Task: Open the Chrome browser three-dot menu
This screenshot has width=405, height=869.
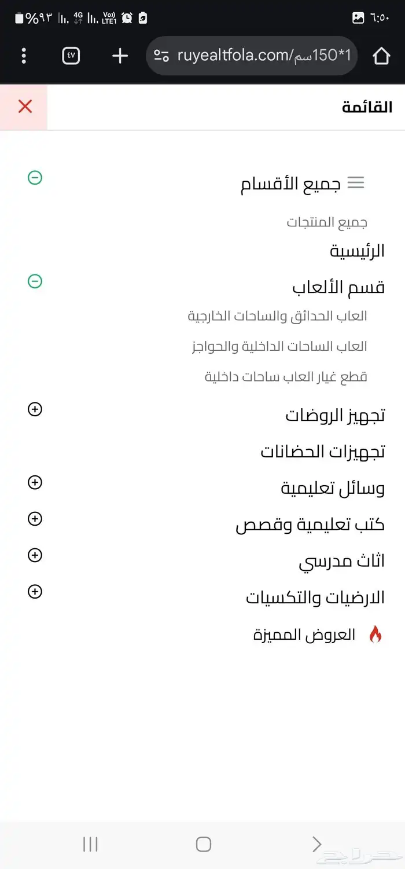Action: 23,56
